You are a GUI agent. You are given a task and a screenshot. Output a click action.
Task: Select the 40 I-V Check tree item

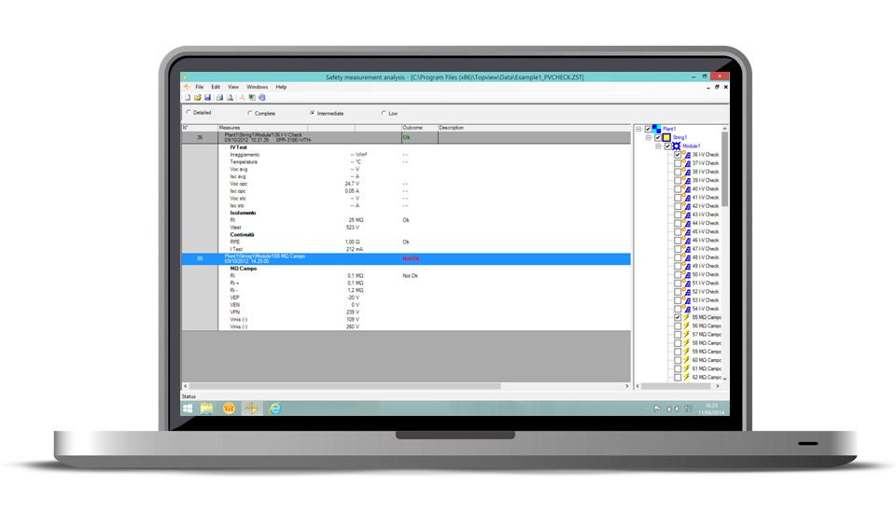(x=706, y=189)
